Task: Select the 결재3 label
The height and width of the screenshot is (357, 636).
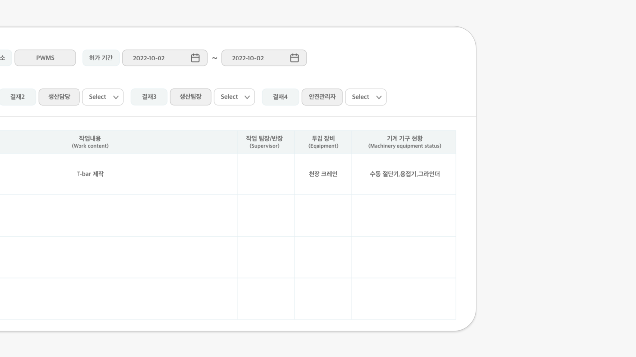Action: pyautogui.click(x=149, y=97)
